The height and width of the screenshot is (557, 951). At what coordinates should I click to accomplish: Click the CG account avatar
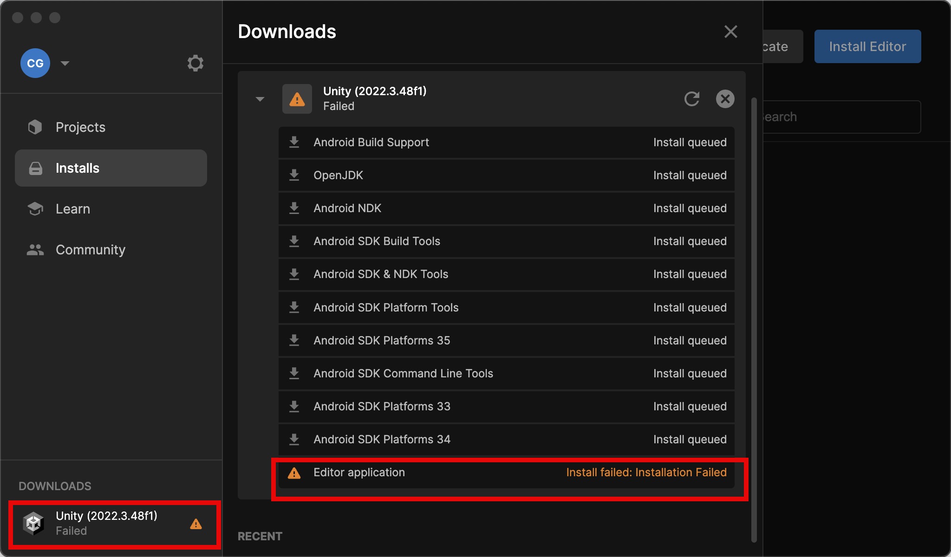(x=35, y=63)
